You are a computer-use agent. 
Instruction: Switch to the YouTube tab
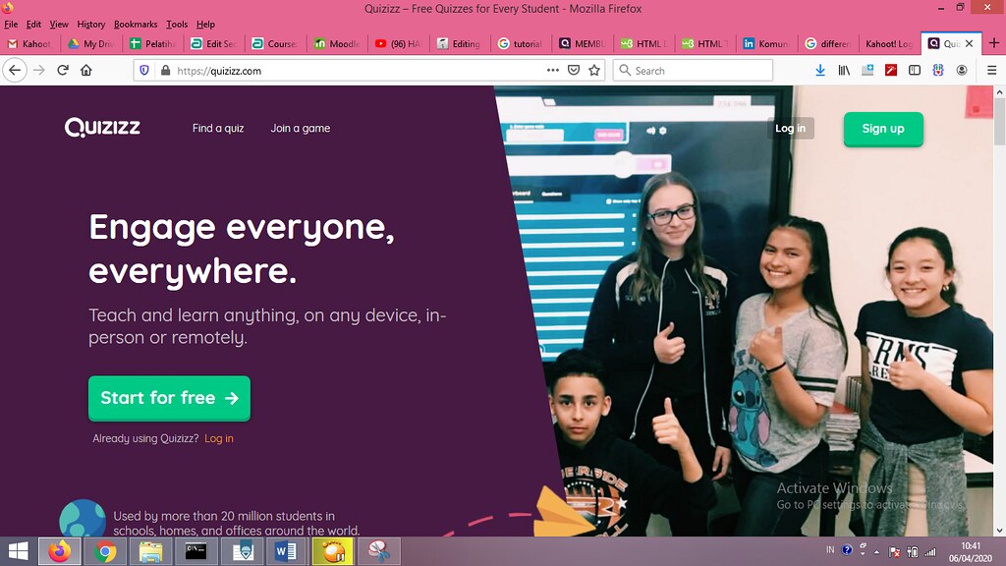pos(399,43)
